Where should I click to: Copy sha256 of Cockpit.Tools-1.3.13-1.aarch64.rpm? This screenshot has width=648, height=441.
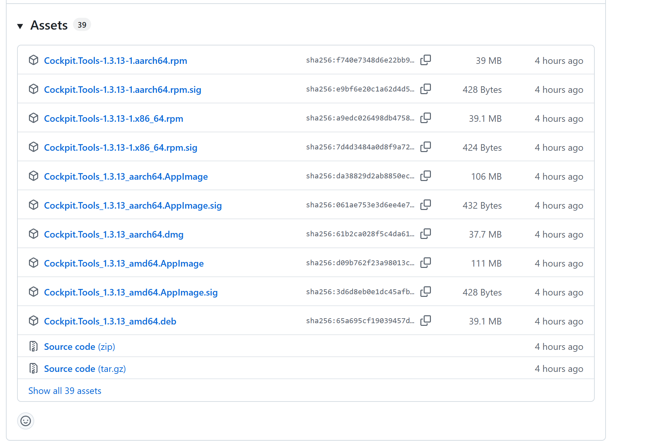pyautogui.click(x=426, y=60)
